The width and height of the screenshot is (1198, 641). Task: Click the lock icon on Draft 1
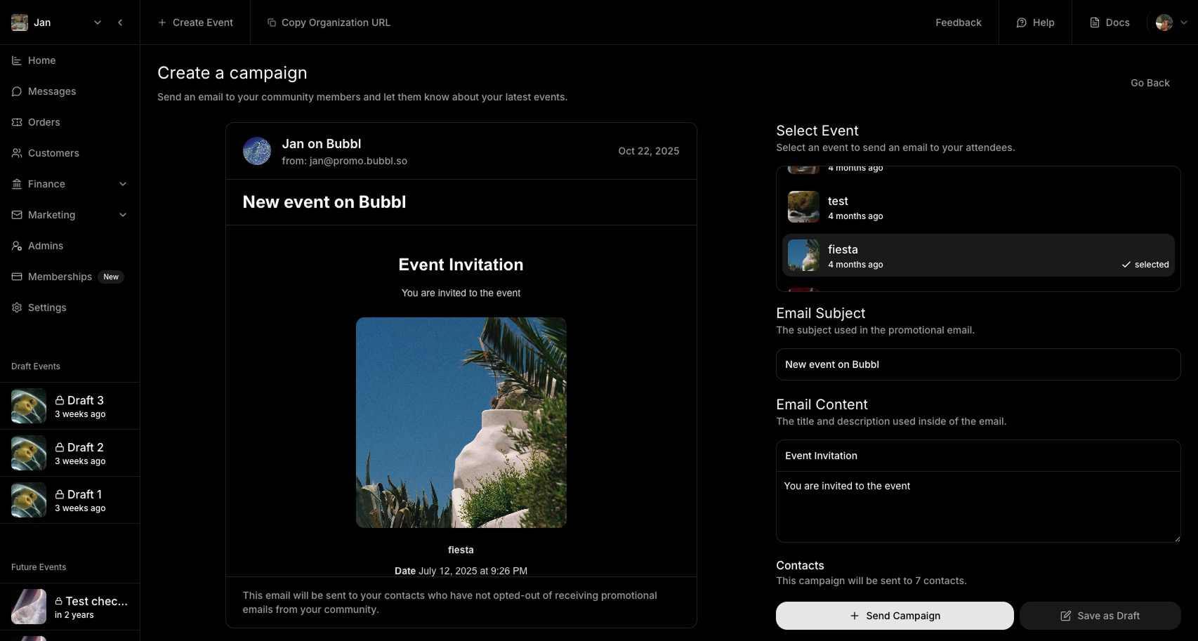(60, 494)
